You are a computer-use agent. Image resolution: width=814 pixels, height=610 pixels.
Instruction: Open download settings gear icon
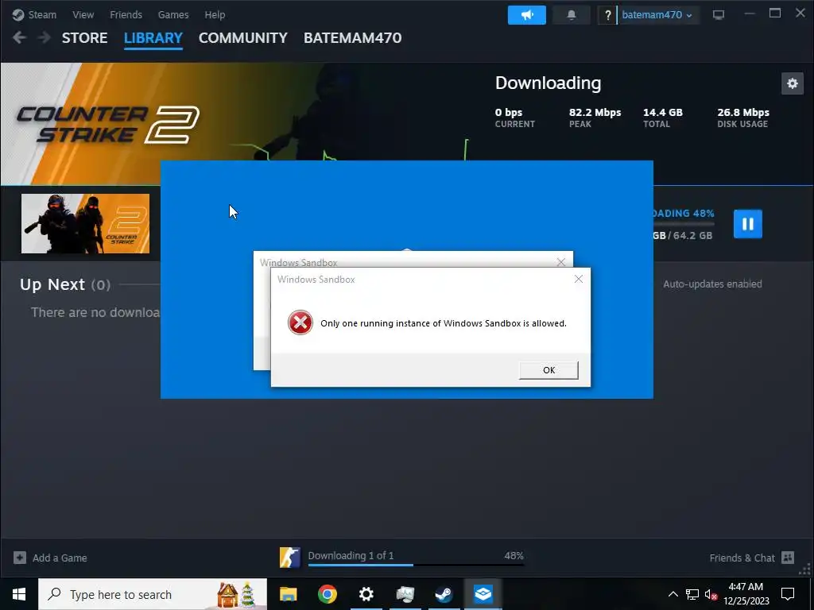793,83
